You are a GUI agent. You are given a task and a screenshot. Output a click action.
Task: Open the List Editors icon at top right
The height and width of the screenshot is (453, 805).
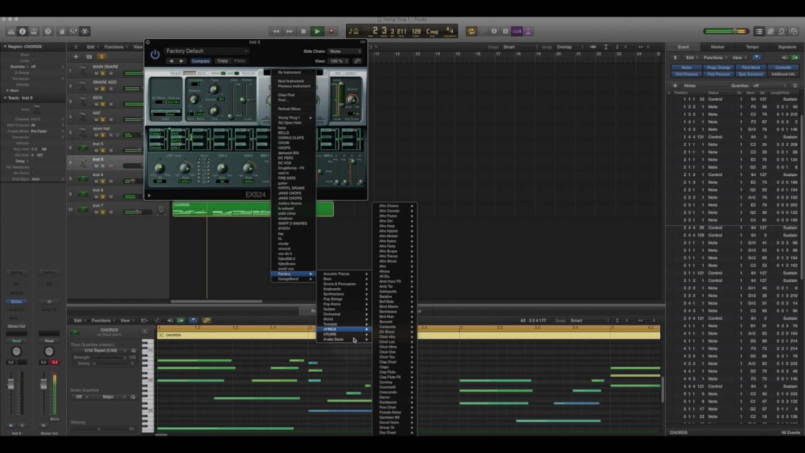click(759, 31)
